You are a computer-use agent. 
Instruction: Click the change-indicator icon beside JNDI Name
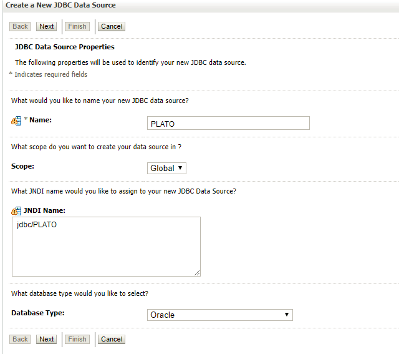tap(16, 211)
